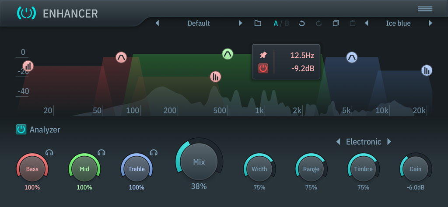448x207 pixels.
Task: Click the Bass 100% value
Action: click(32, 188)
